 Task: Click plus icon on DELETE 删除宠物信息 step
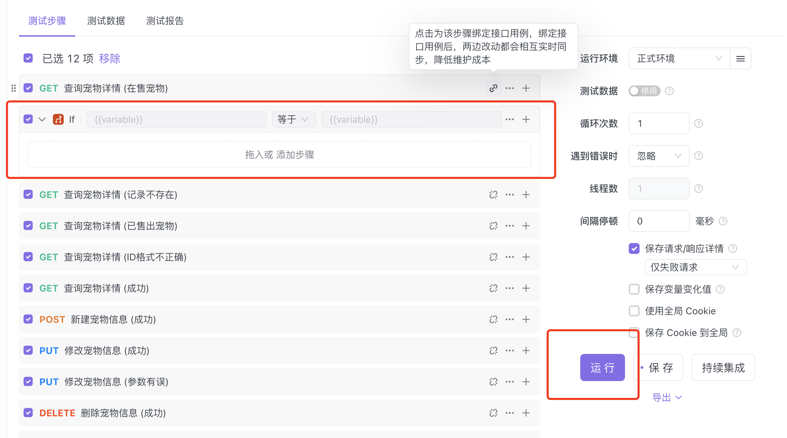pos(526,413)
